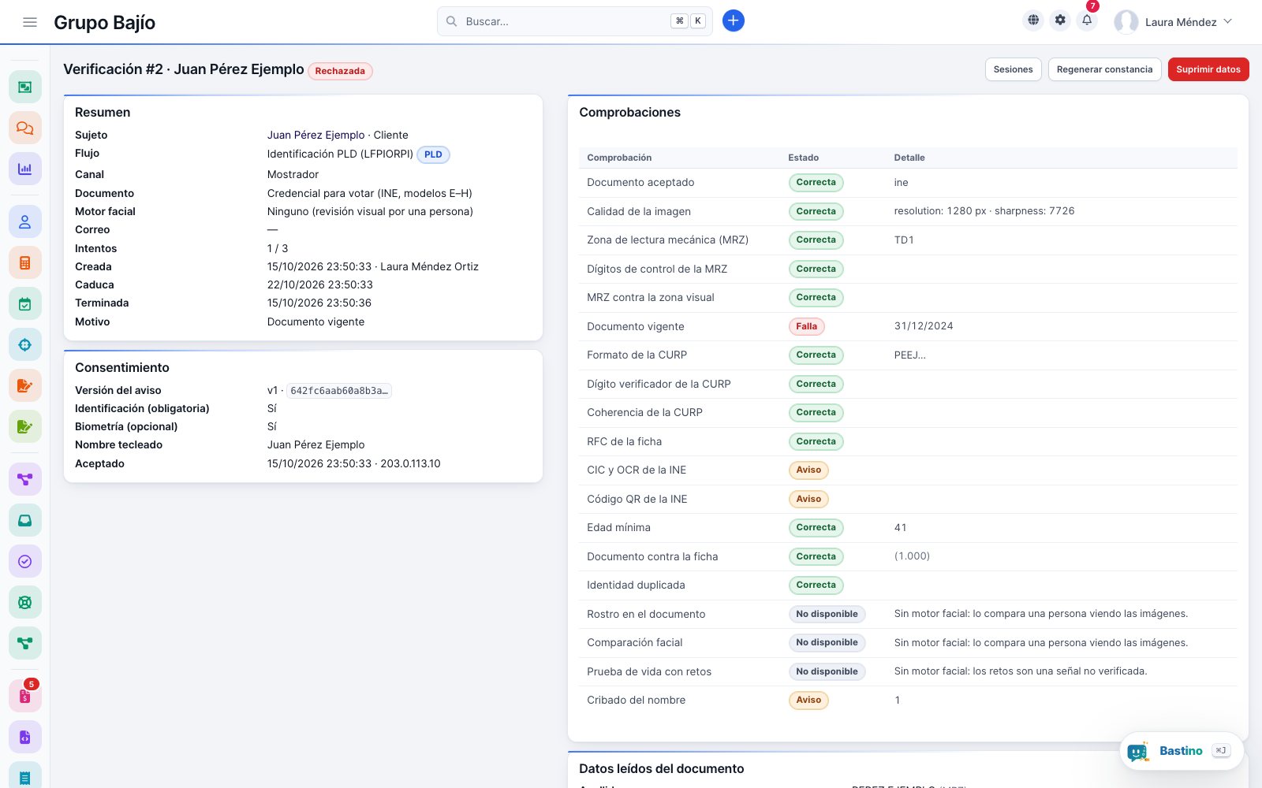Click the red Suprimir datos button
Screen dimensions: 1262x788
click(x=1208, y=69)
